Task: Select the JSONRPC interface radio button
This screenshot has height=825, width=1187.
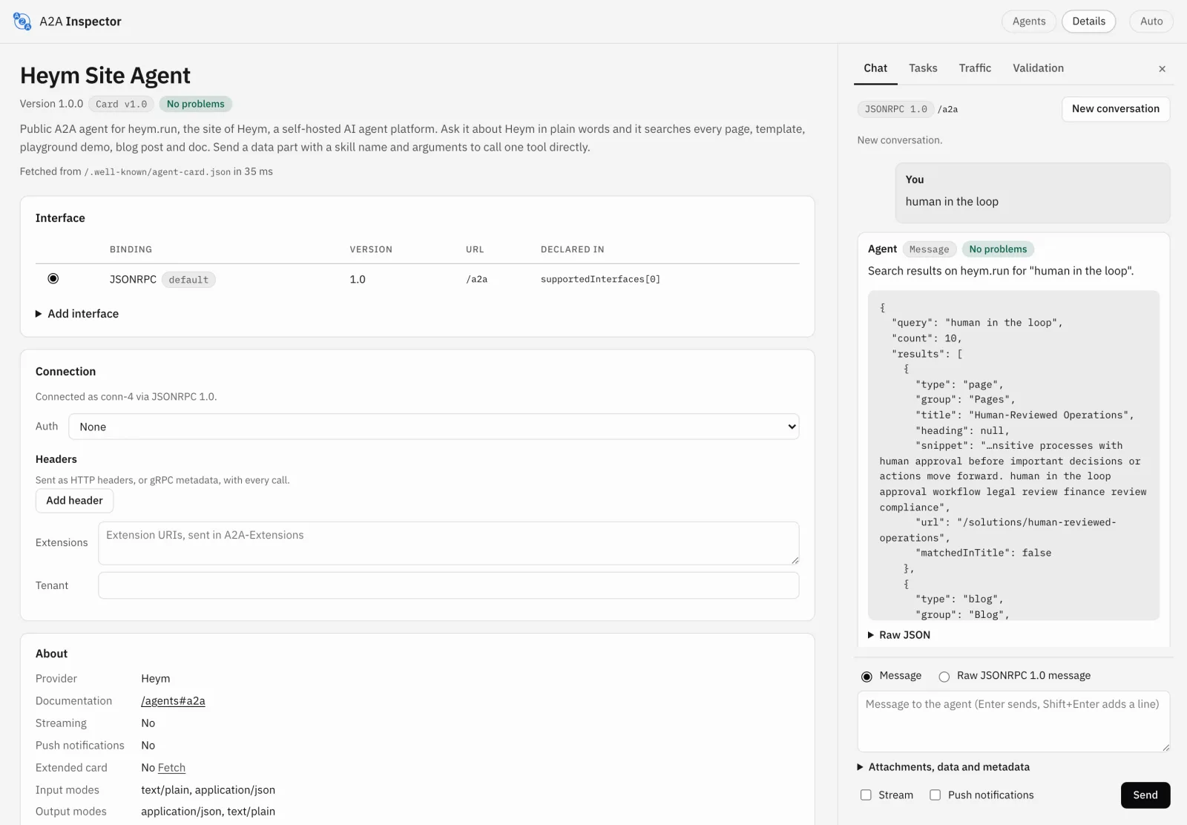Action: point(53,279)
